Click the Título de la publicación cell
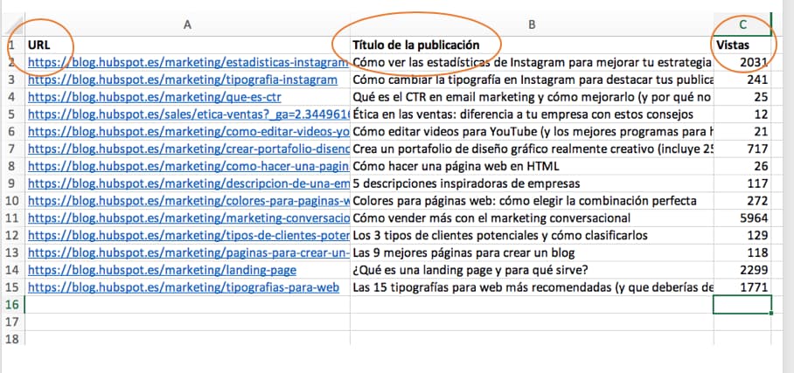Image resolution: width=794 pixels, height=373 pixels. tap(532, 45)
